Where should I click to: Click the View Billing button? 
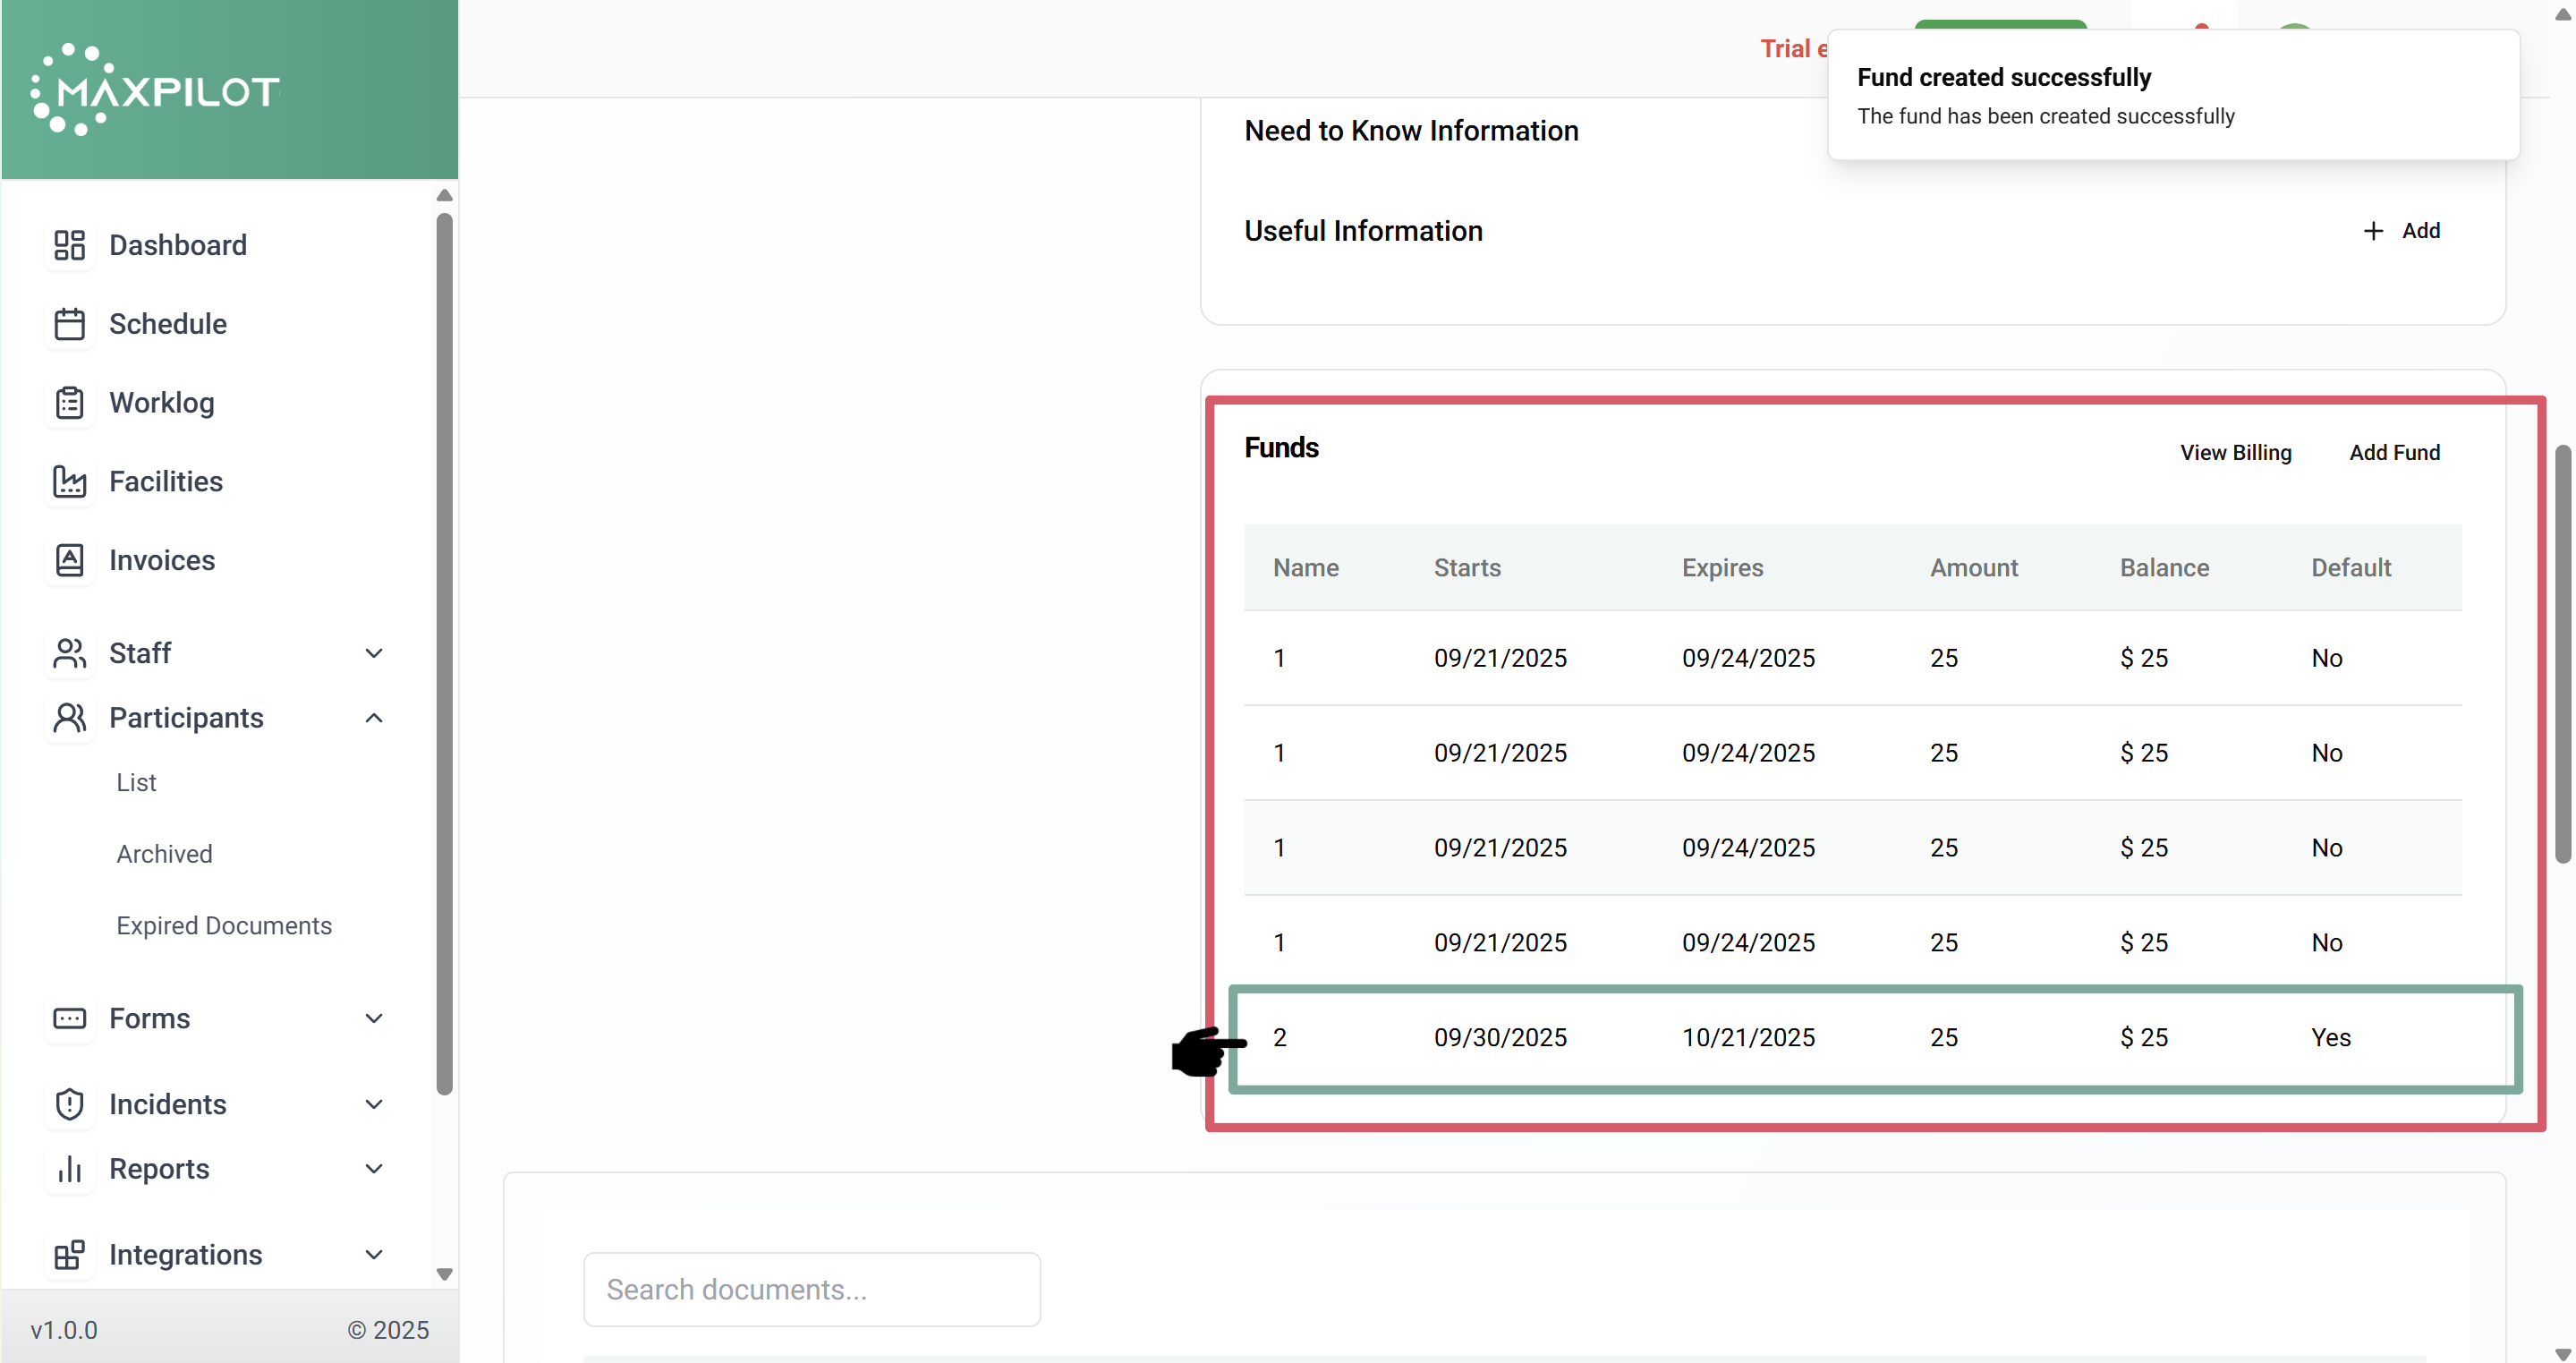2235,452
